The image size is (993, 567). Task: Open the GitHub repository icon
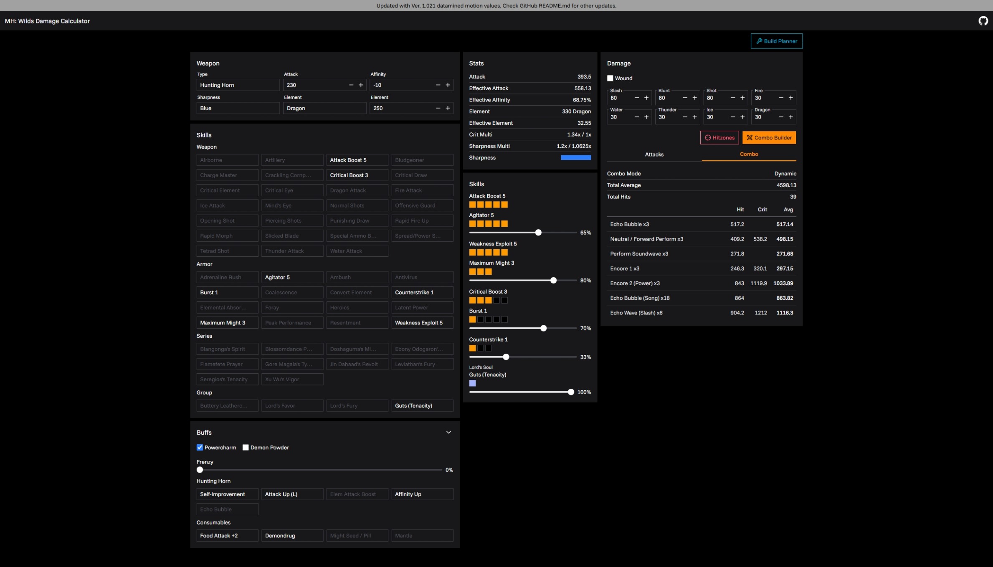pos(983,21)
